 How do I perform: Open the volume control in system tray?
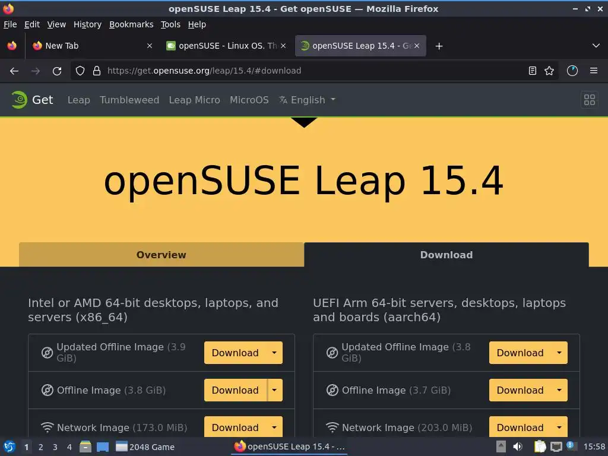click(518, 446)
